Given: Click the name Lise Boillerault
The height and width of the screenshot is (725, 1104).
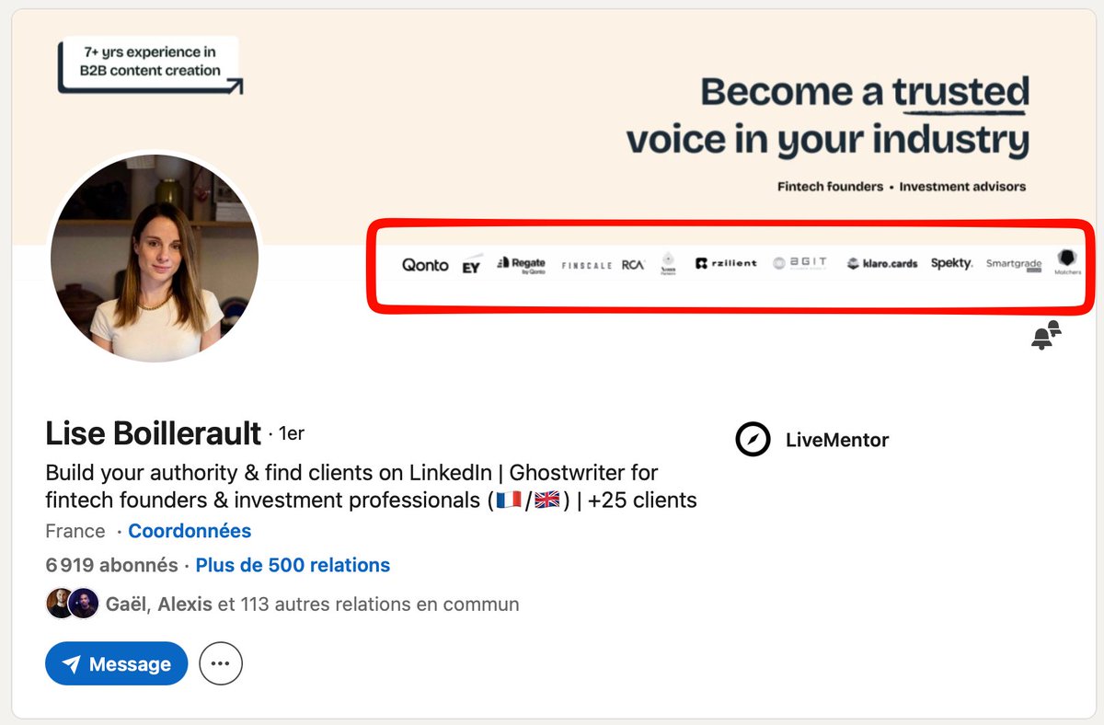Looking at the screenshot, I should tap(154, 432).
